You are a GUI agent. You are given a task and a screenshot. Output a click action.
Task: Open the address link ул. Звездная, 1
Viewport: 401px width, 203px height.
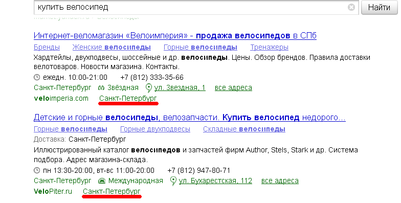point(180,88)
